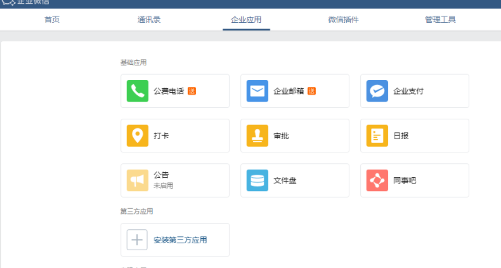Click the 审批 label
Screen dimensions: 501x268
pos(281,136)
